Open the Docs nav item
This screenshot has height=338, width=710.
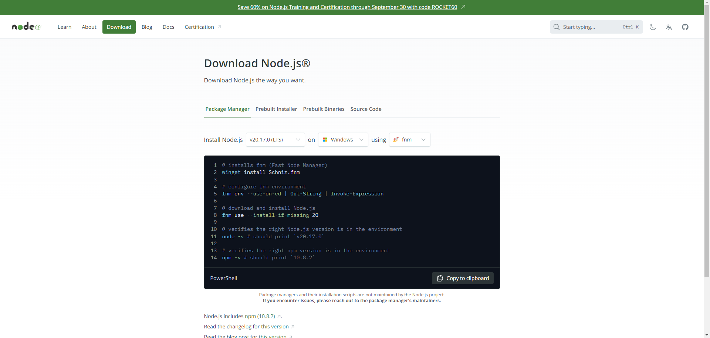click(x=168, y=27)
